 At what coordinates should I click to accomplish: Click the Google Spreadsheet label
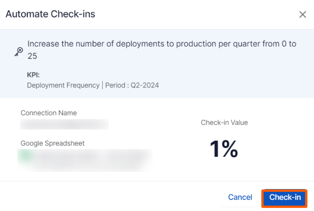coord(52,143)
